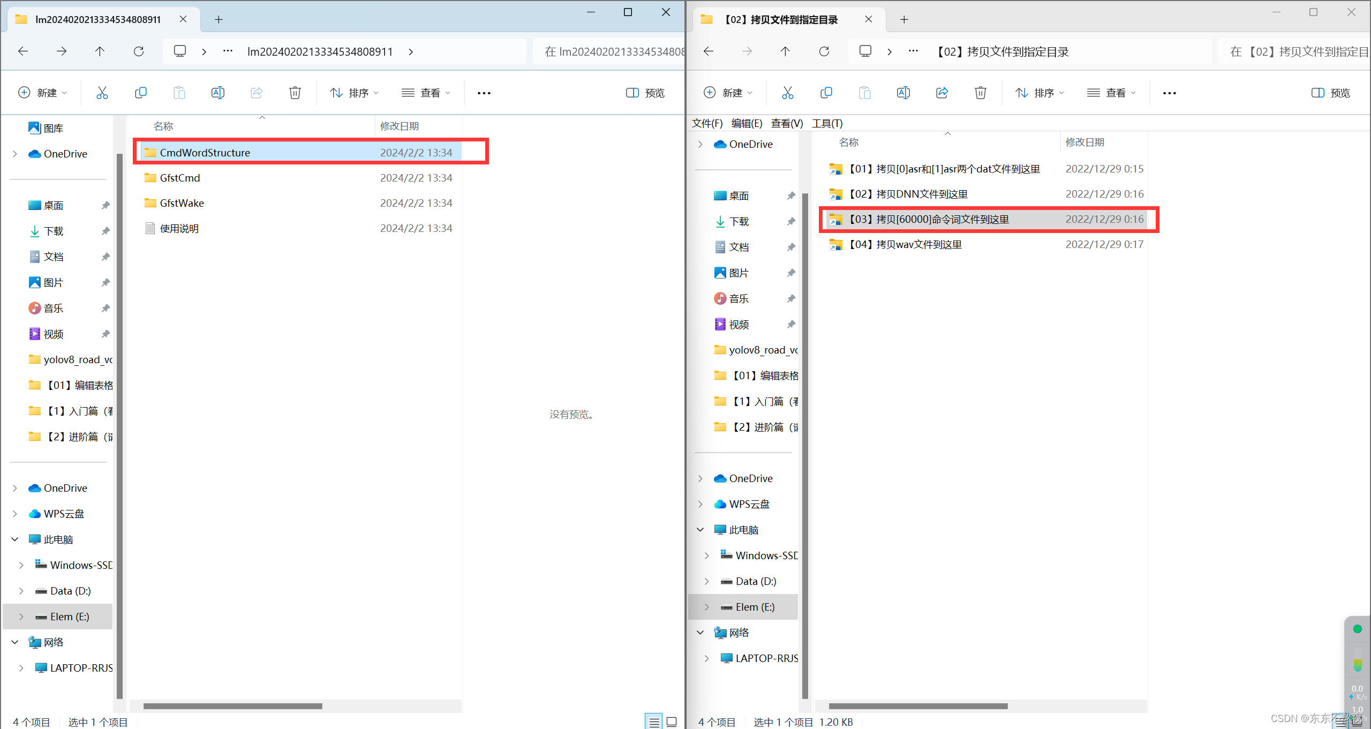
Task: Select GfstWake folder in left window
Action: click(x=301, y=203)
